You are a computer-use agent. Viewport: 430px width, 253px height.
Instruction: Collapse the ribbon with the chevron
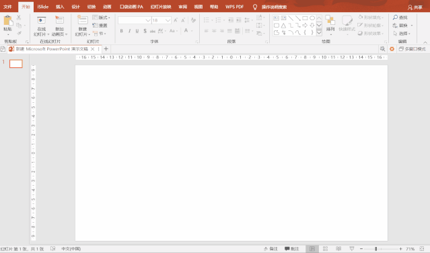425,42
